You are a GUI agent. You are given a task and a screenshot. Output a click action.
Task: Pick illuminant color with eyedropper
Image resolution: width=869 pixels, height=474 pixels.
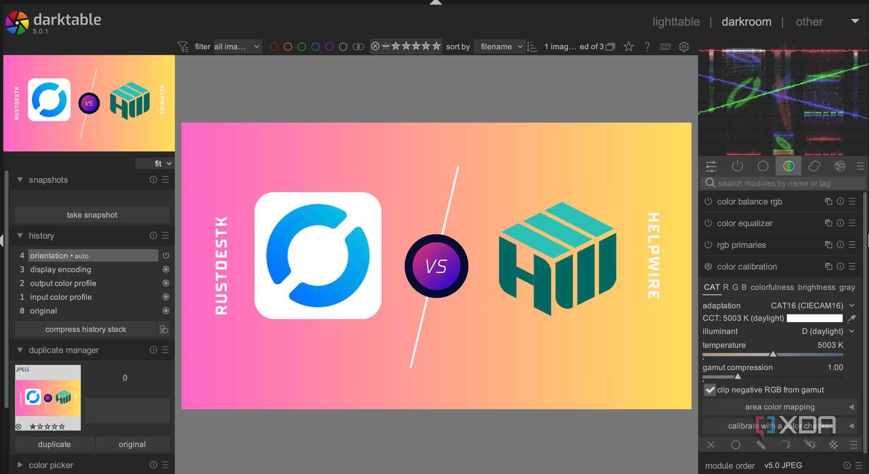(851, 318)
